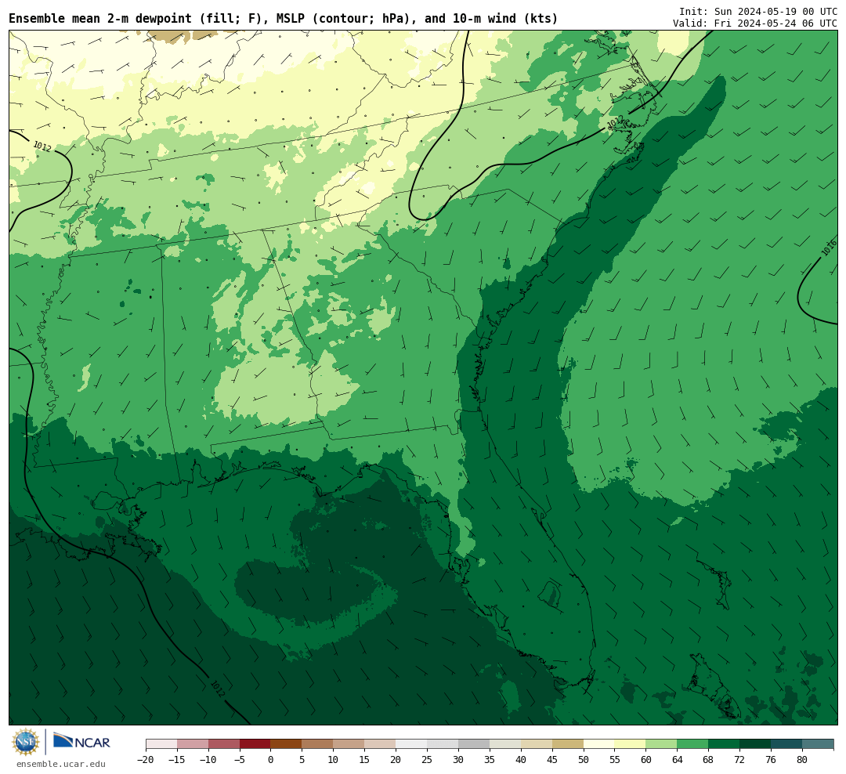This screenshot has height=774, width=846.
Task: Open the ensemble.ucar.edu link text
Action: click(x=61, y=764)
